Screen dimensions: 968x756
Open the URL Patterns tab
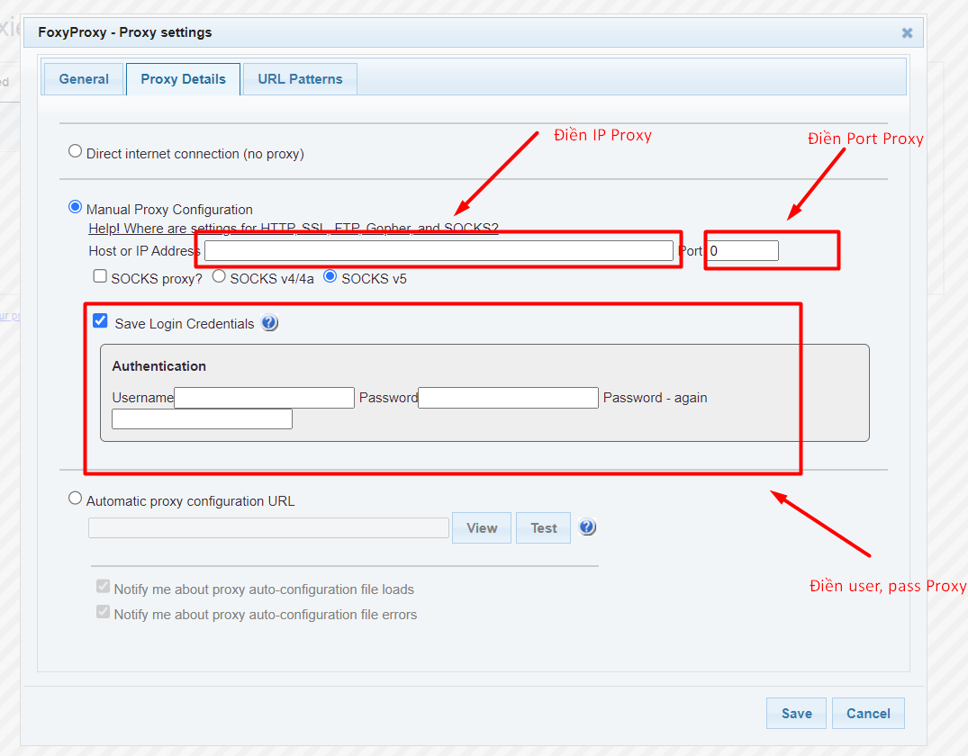(x=299, y=79)
